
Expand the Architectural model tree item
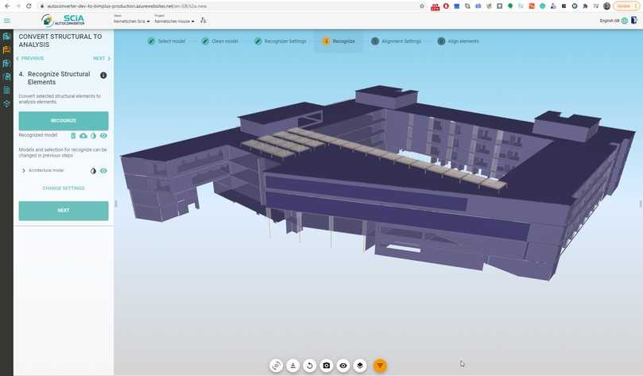click(x=22, y=170)
